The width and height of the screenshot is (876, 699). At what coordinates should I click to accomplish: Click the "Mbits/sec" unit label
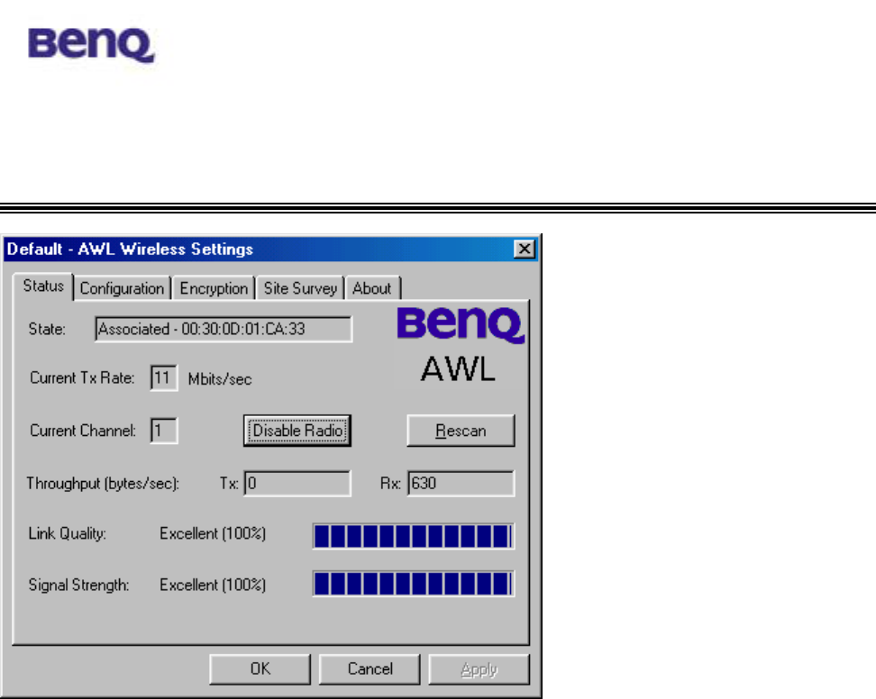click(x=220, y=379)
